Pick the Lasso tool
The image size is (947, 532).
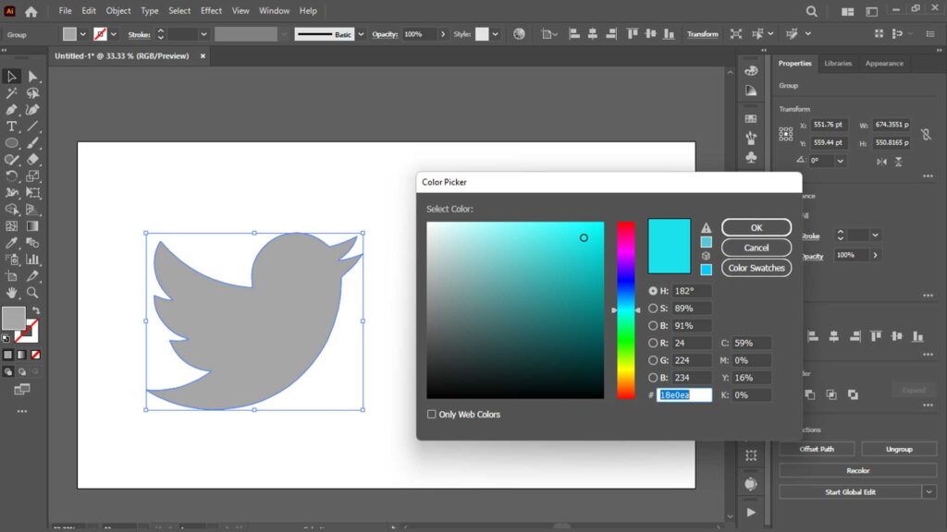pyautogui.click(x=32, y=93)
